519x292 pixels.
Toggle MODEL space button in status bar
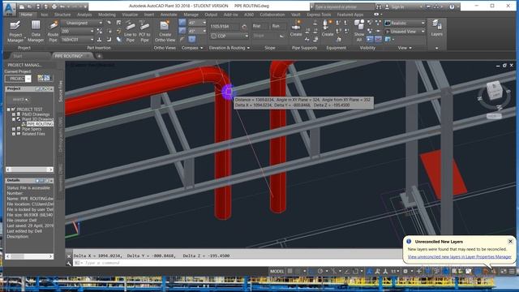pos(277,271)
